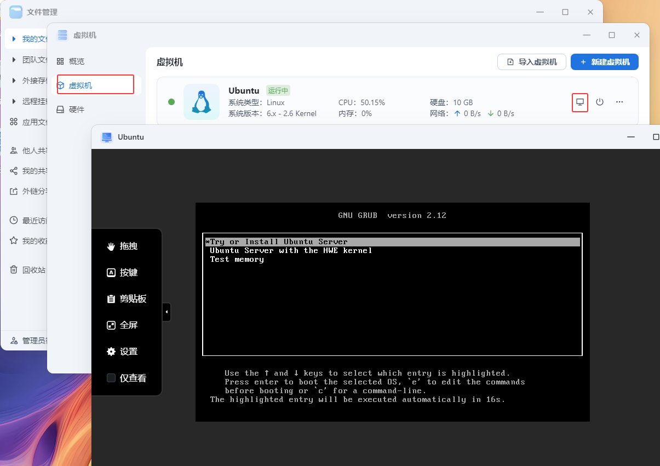This screenshot has width=660, height=466.
Task: Select 虚拟机 in the sidebar
Action: tap(81, 85)
